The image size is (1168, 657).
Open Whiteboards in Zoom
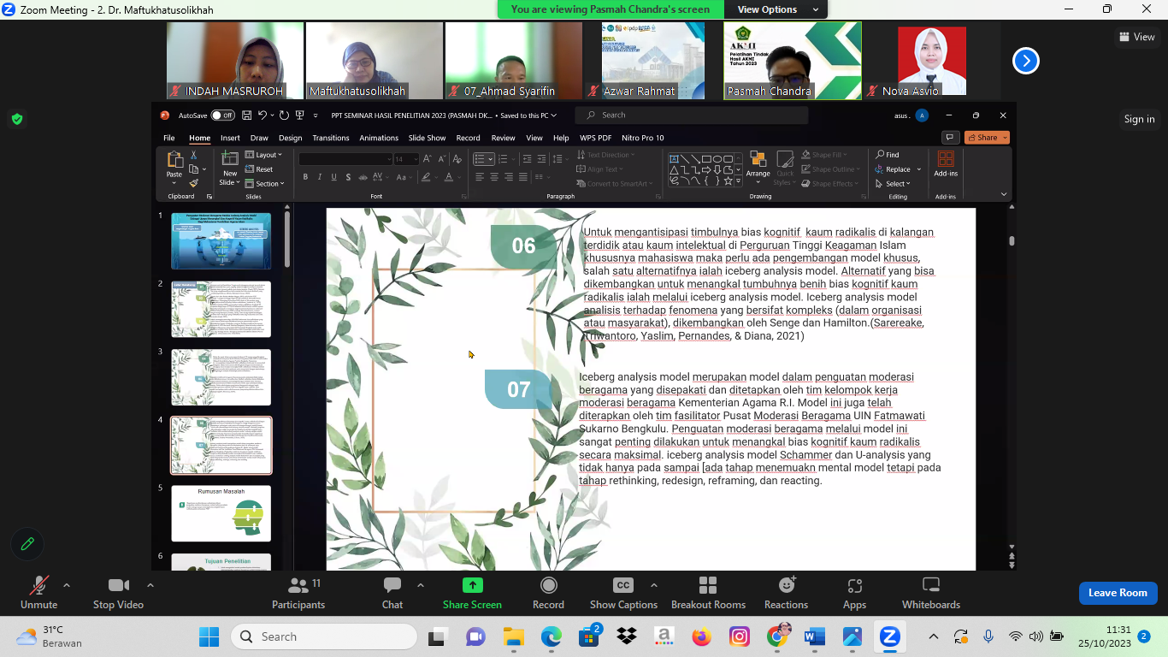pyautogui.click(x=930, y=586)
